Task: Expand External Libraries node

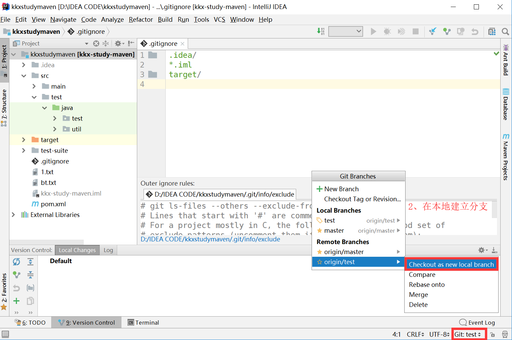Action: click(x=13, y=215)
